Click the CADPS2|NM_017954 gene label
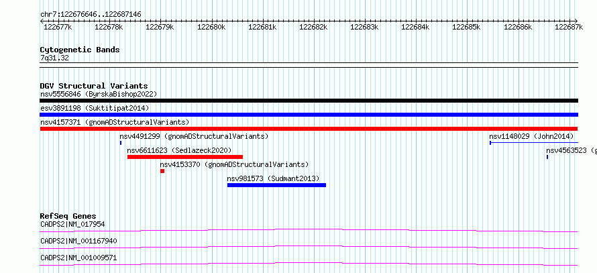This screenshot has width=597, height=273. [72, 224]
